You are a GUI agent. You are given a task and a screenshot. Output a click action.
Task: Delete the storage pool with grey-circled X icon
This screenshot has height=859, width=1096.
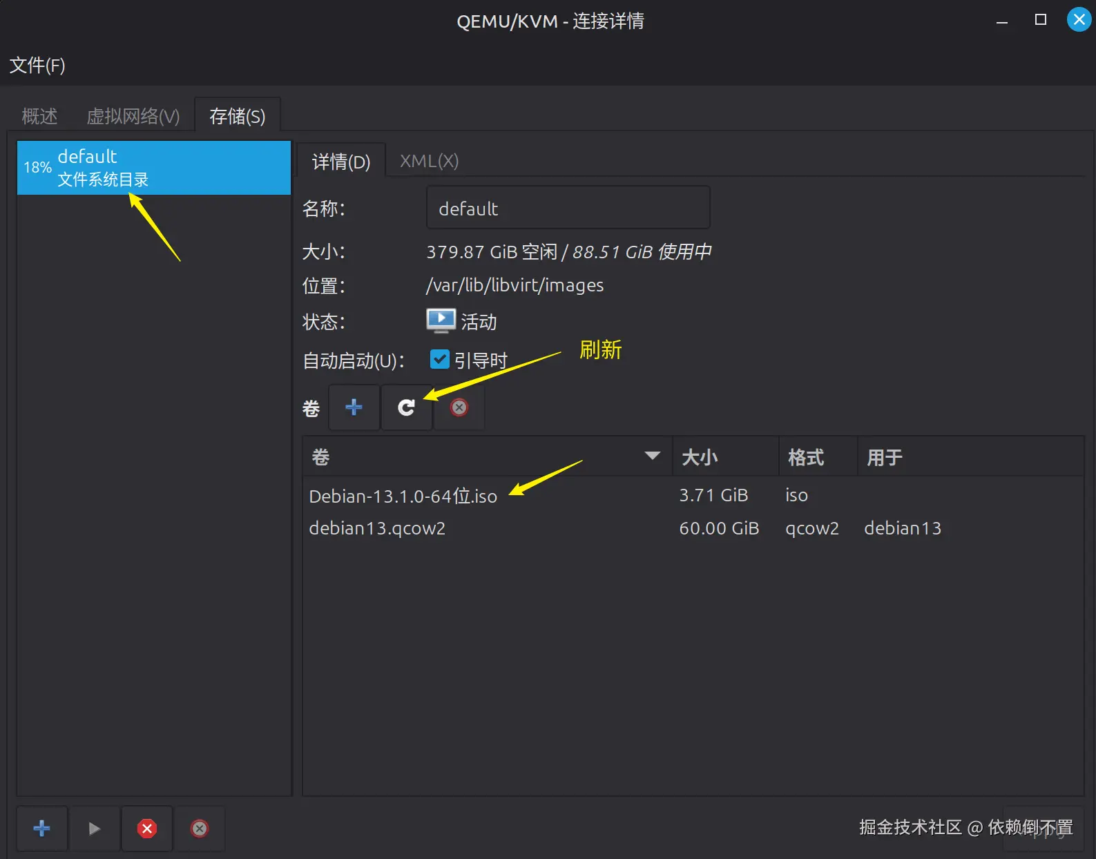click(200, 828)
